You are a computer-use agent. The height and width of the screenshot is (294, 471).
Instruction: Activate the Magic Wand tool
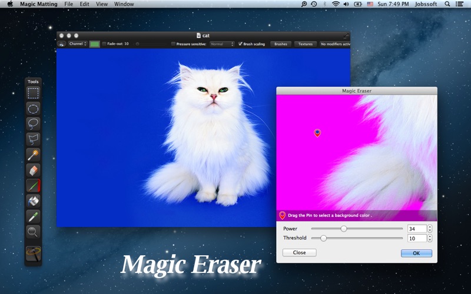(x=34, y=155)
